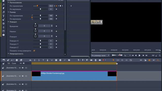Click the PIP button under the preview
Screen dimensions: 162x91
coord(153,56)
